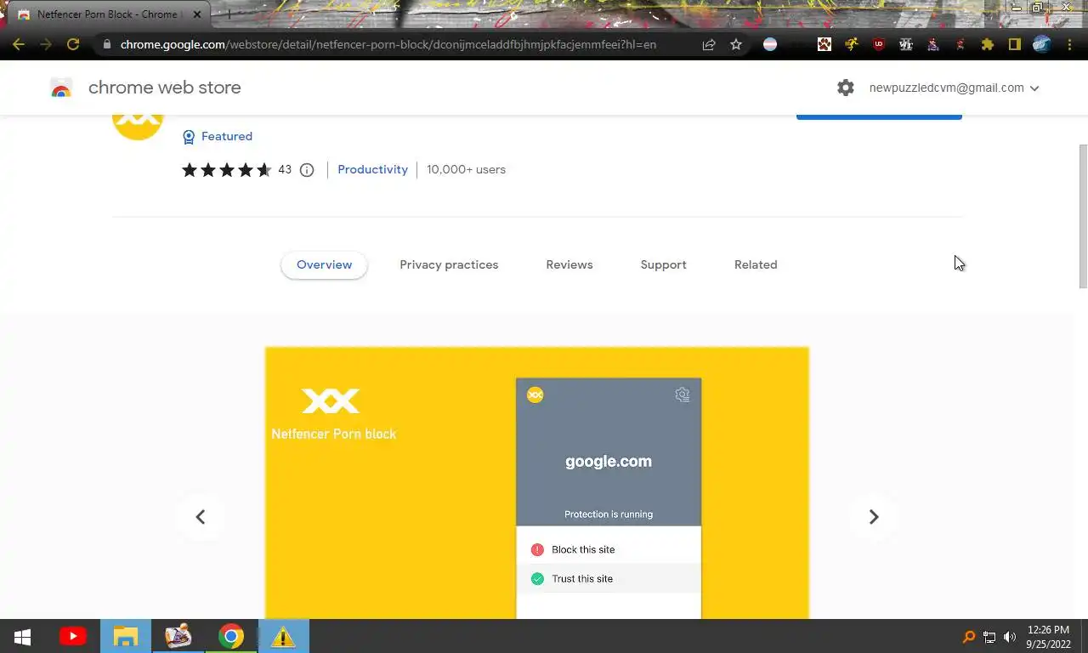Bookmark this page with the star icon
Viewport: 1088px width, 653px height.
(736, 44)
